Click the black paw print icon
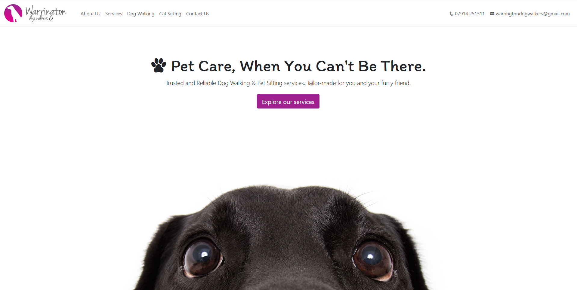 [159, 65]
